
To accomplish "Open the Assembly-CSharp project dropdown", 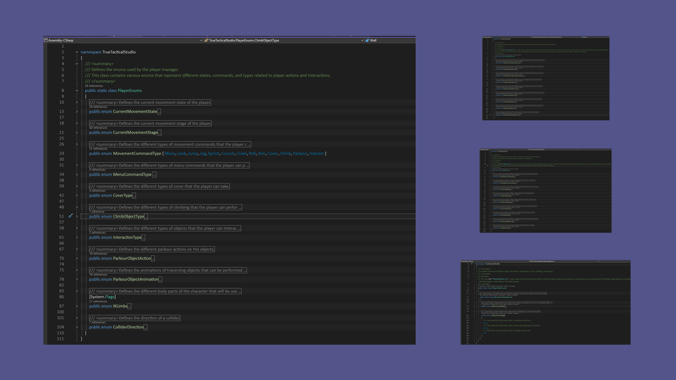I will 123,40.
